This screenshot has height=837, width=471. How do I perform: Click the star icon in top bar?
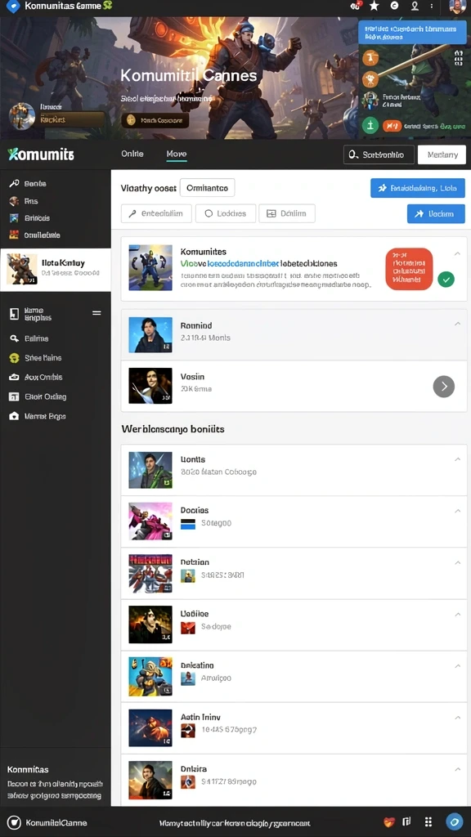click(x=375, y=7)
